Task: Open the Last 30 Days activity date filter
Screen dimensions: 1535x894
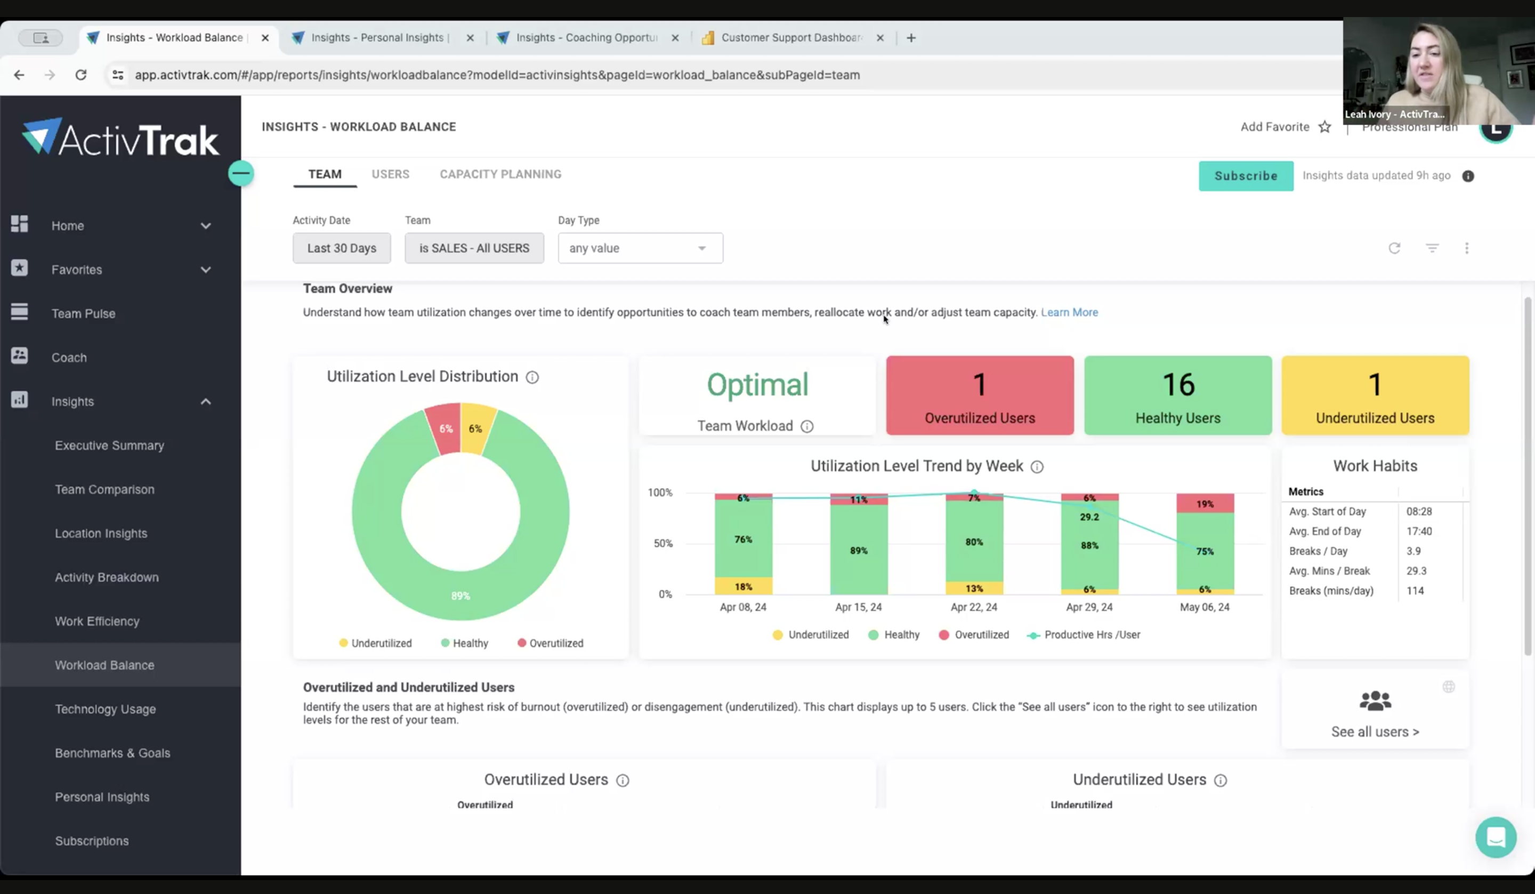Action: [x=342, y=248]
